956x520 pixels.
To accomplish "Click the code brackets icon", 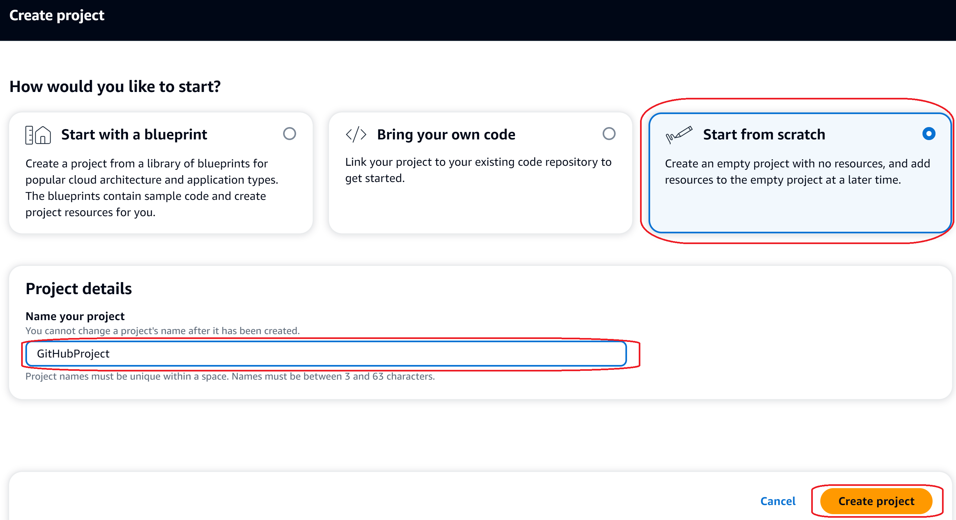I will pos(356,134).
